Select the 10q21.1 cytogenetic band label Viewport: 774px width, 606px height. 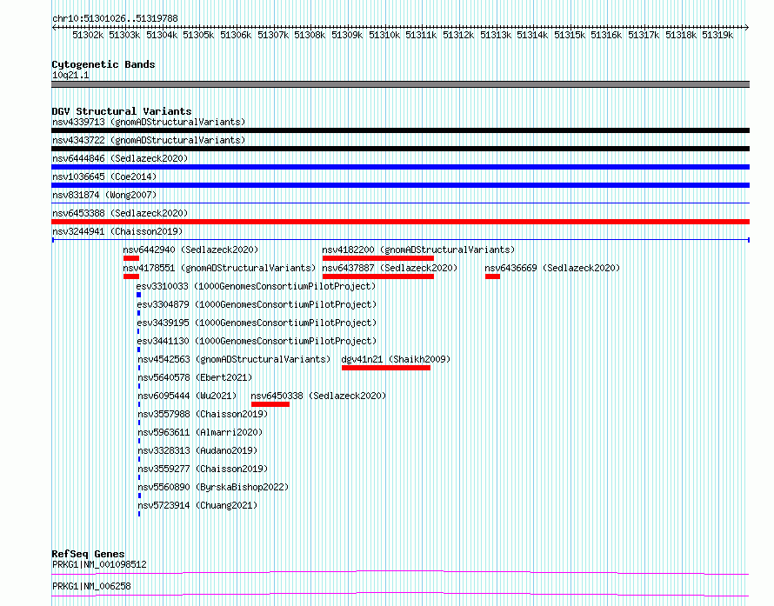click(x=70, y=75)
